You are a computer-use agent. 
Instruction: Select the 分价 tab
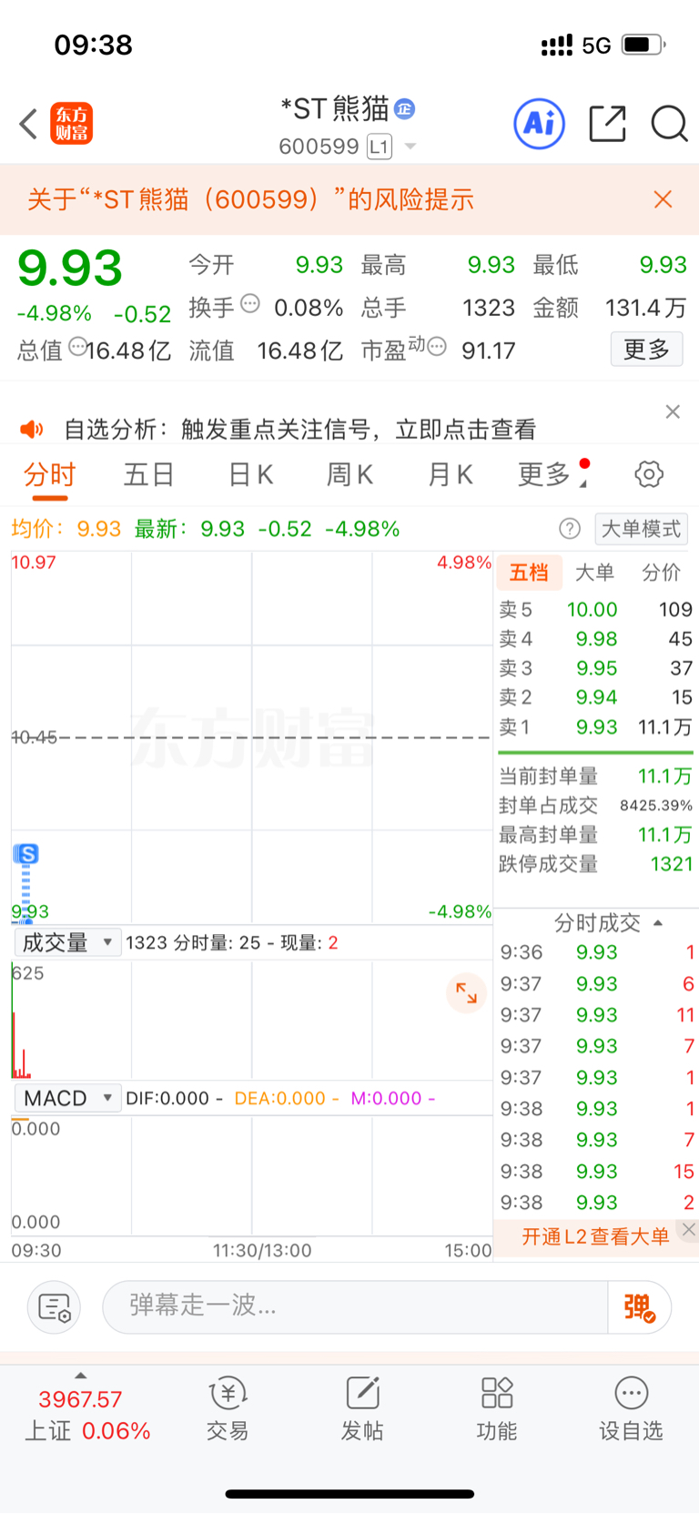point(661,573)
